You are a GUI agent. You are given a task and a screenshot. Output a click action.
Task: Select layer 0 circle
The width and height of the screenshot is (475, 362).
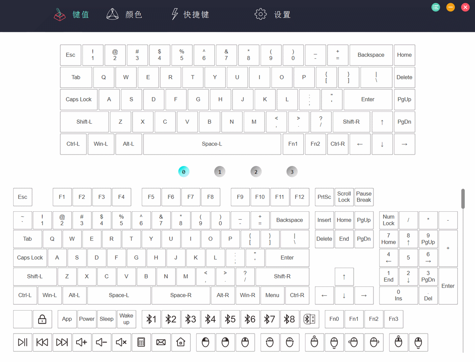[184, 172]
